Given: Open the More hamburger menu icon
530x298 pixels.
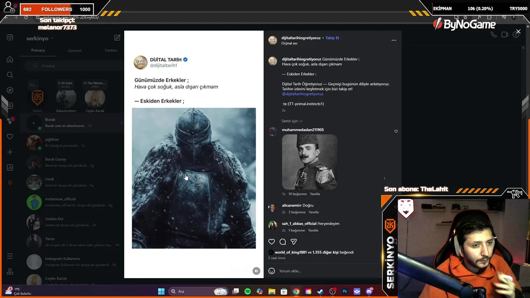Looking at the screenshot, I should [x=10, y=256].
